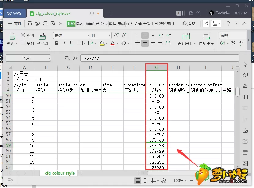Click the Cut (剪切) scissors button
The height and width of the screenshot is (188, 254).
pyautogui.click(x=27, y=35)
